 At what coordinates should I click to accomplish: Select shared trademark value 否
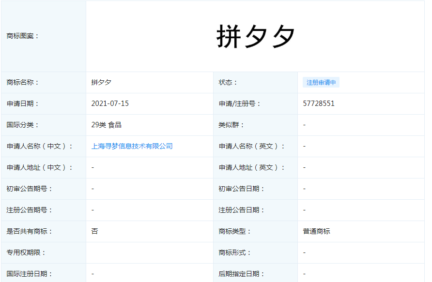(94, 231)
